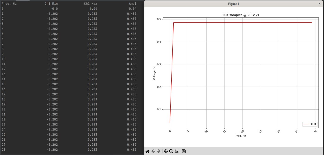This screenshot has height=155, width=324.
Task: Click the 0.283 value in row 12
Action: tap(92, 69)
